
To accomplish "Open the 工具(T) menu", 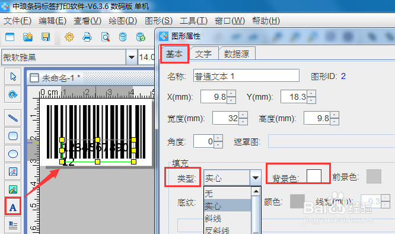I will point(193,21).
